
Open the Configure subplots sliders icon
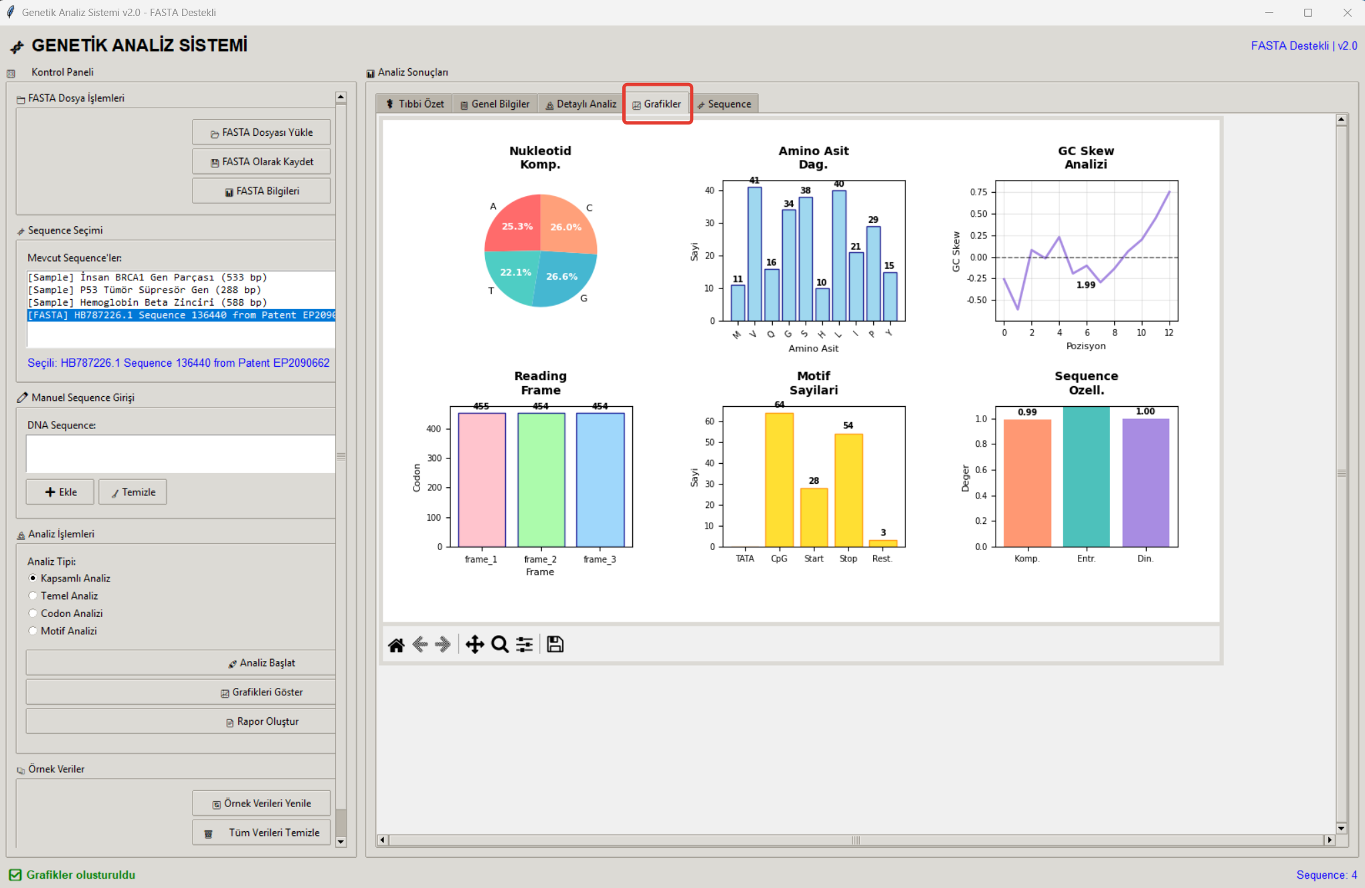click(x=525, y=644)
